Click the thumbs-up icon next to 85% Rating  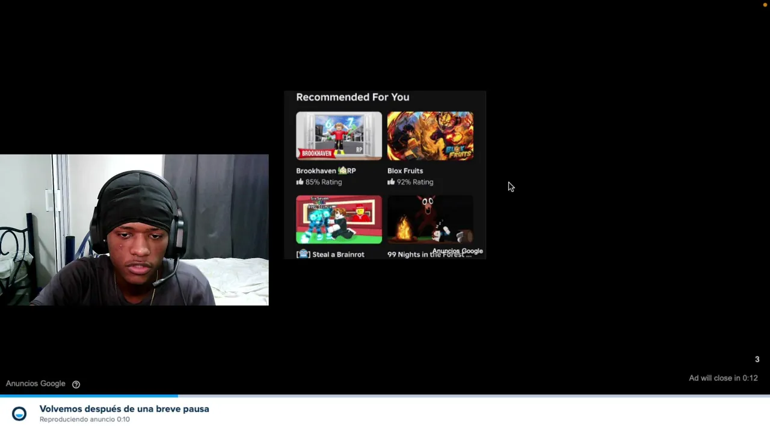300,182
